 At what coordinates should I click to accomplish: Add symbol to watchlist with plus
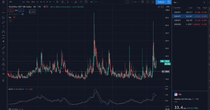point(204,2)
